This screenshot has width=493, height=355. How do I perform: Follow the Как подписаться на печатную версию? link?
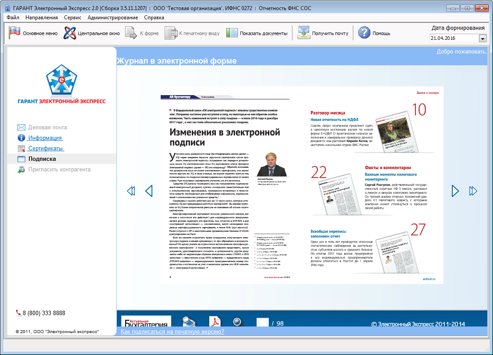(173, 331)
